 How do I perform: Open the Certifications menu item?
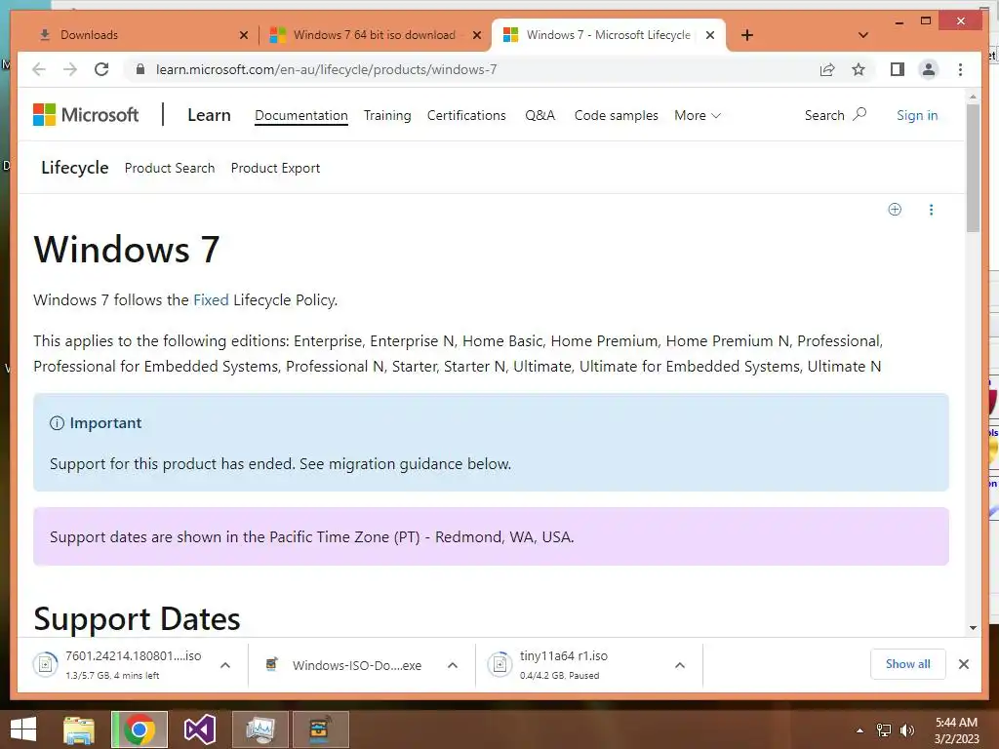pos(466,115)
